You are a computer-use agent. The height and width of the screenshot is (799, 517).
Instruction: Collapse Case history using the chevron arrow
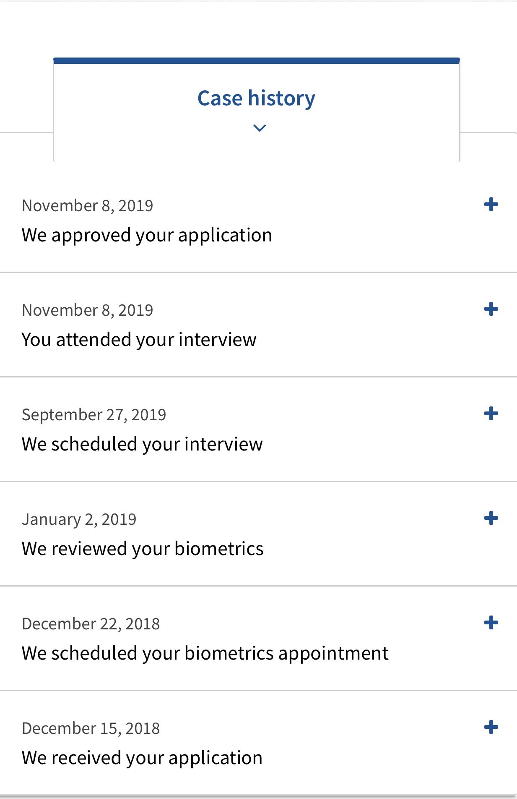click(x=260, y=128)
